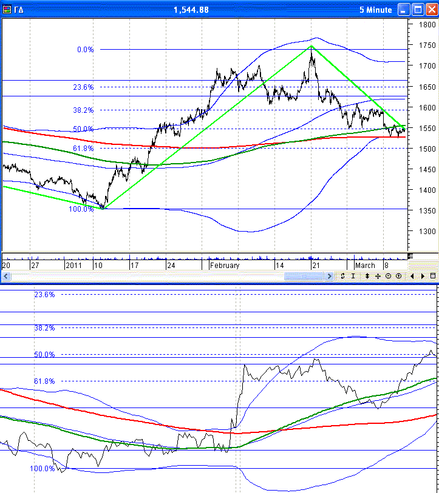Select the I-beam cursor tool
This screenshot has height=493, width=439.
click(353, 276)
